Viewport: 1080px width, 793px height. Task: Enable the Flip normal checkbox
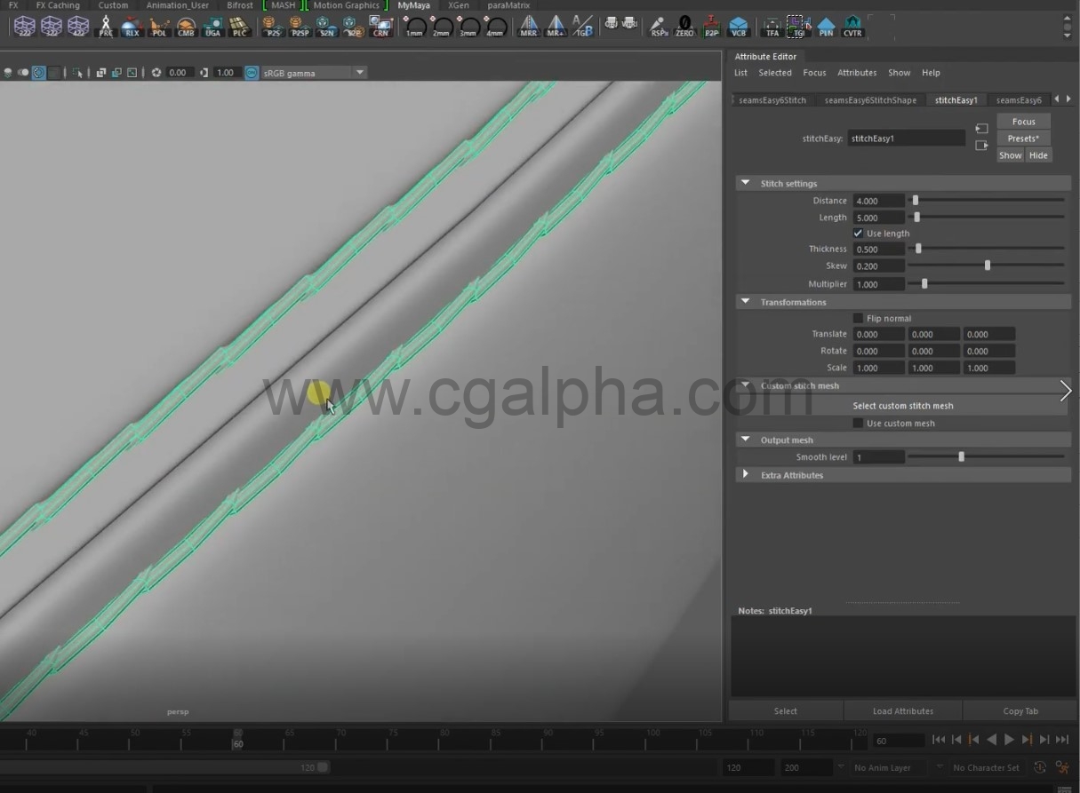858,318
